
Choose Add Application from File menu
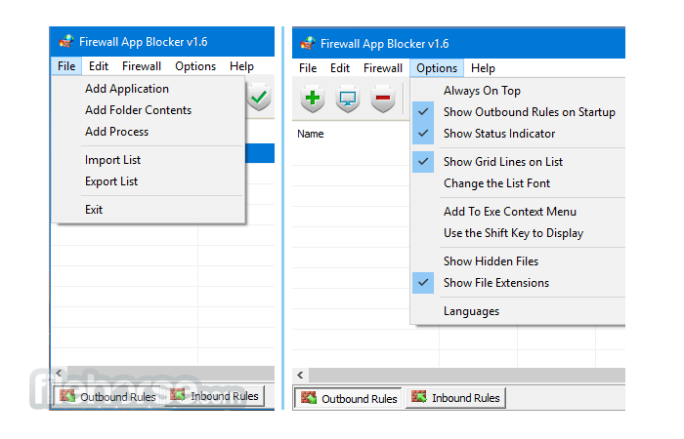(x=149, y=89)
